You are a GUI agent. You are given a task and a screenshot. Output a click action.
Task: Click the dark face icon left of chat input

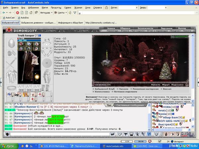pyautogui.click(x=7, y=134)
